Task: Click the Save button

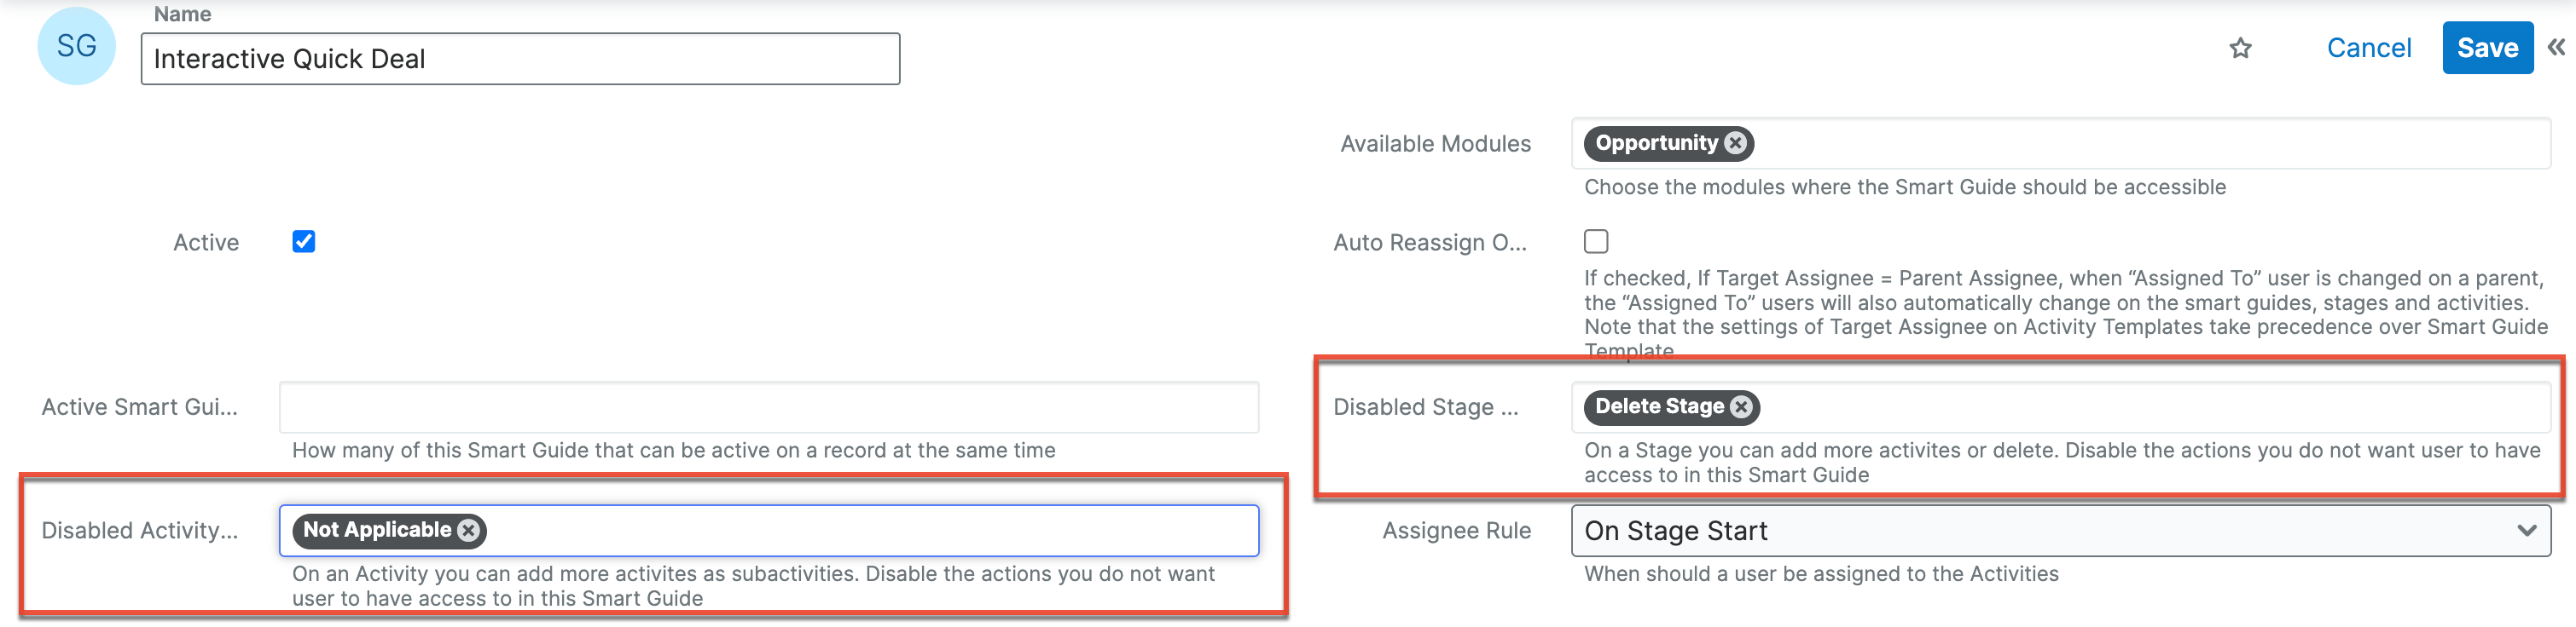Action: [x=2487, y=47]
